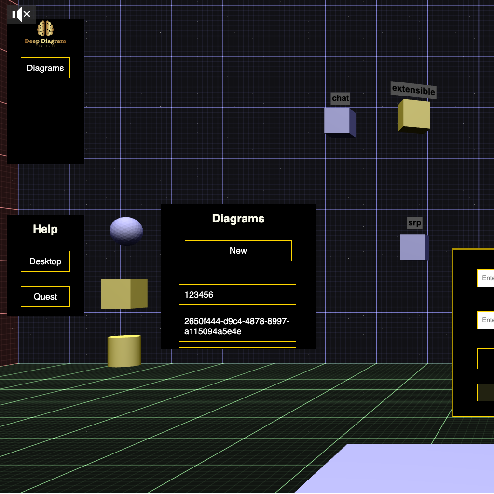494x494 pixels.
Task: Select the yellow box shape template
Action: click(x=123, y=294)
